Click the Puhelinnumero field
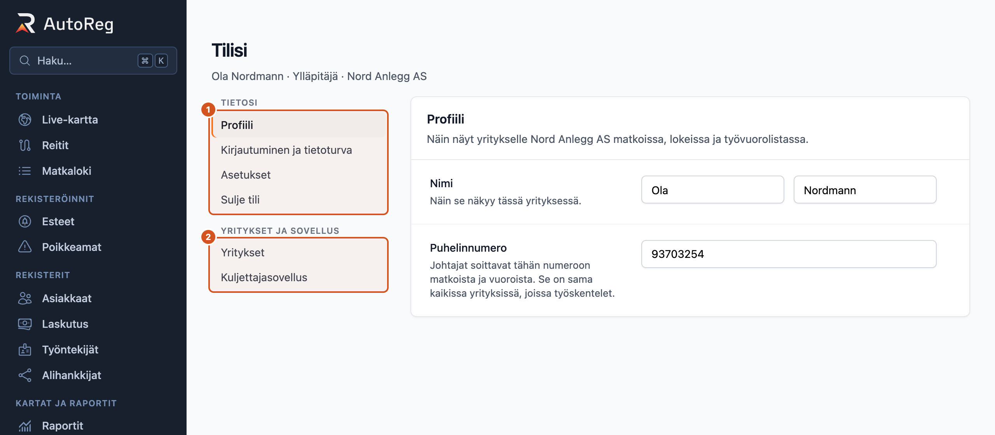995x435 pixels. [789, 254]
